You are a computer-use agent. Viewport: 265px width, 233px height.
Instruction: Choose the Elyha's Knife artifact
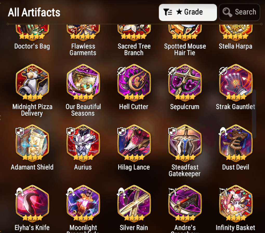(32, 203)
